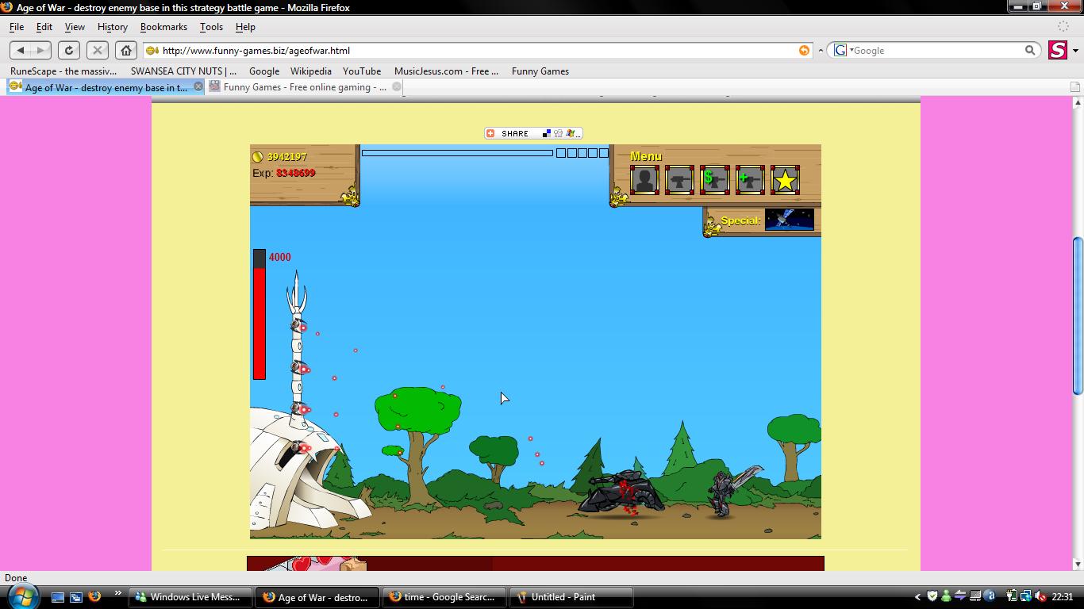Click the evolve star icon
Viewport: 1084px width, 609px height.
[x=785, y=180]
